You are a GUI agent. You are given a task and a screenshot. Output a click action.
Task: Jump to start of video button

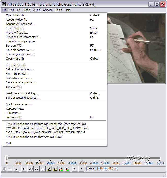click(x=24, y=169)
